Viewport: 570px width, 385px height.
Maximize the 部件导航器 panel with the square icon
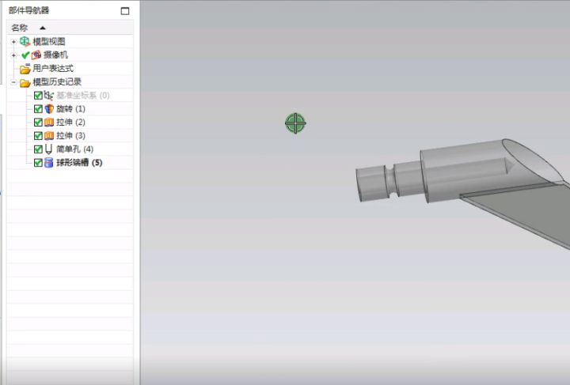tap(125, 11)
